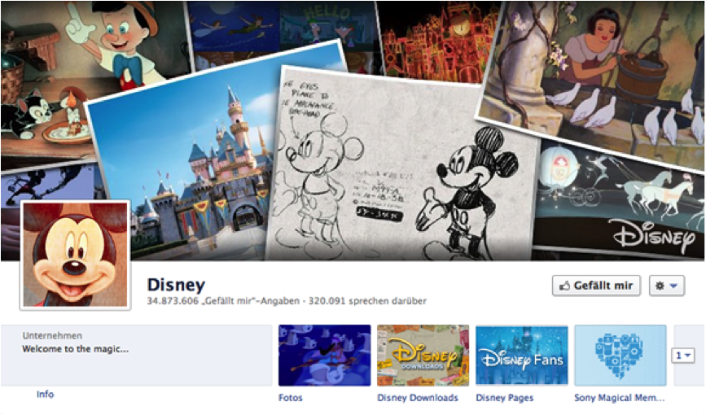Click the Disney Pages label link
Image resolution: width=706 pixels, height=415 pixels.
tap(505, 398)
